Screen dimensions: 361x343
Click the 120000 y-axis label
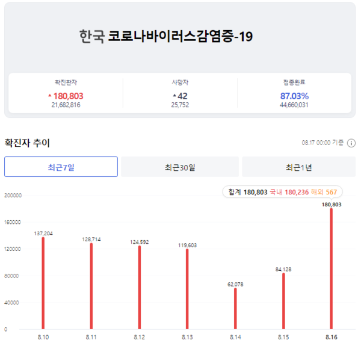[13, 249]
